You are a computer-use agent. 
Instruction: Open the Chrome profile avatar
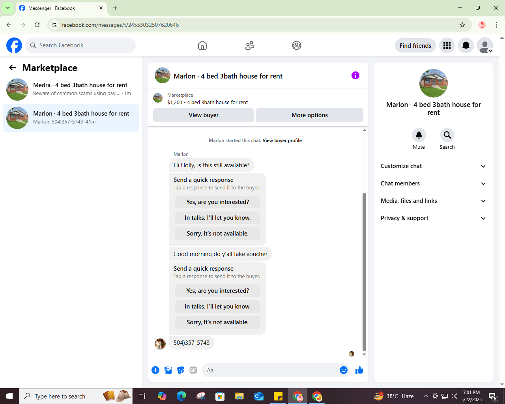[482, 25]
